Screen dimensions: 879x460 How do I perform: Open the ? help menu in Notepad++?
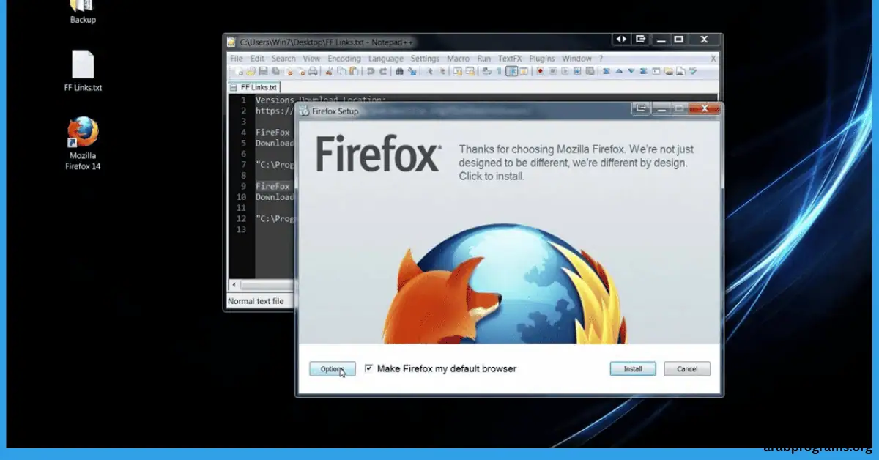[x=601, y=59]
